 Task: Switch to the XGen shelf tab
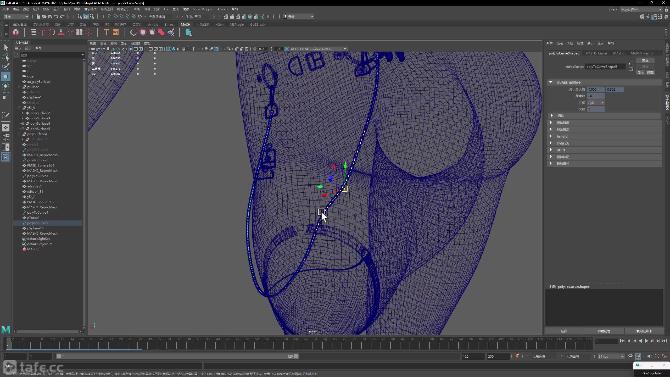point(219,24)
